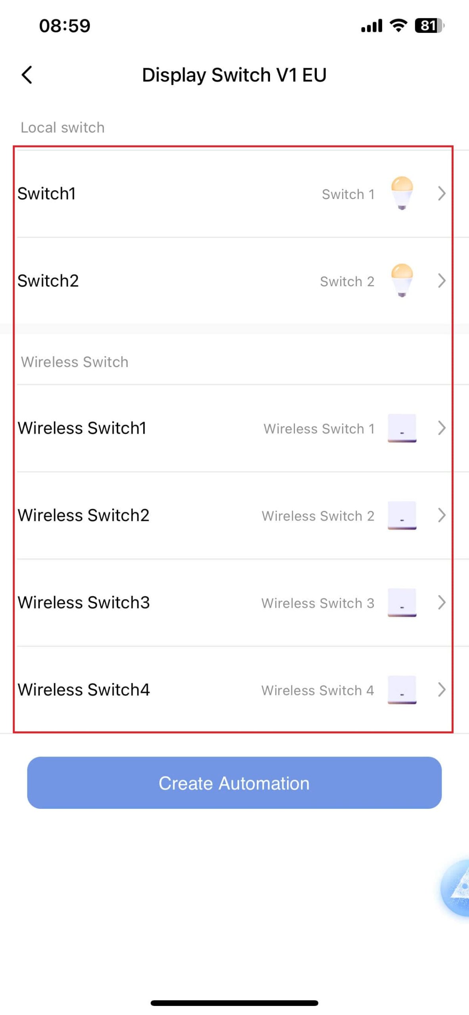The width and height of the screenshot is (469, 1015).
Task: Open Wireless Switch2 chevron arrow
Action: (442, 515)
